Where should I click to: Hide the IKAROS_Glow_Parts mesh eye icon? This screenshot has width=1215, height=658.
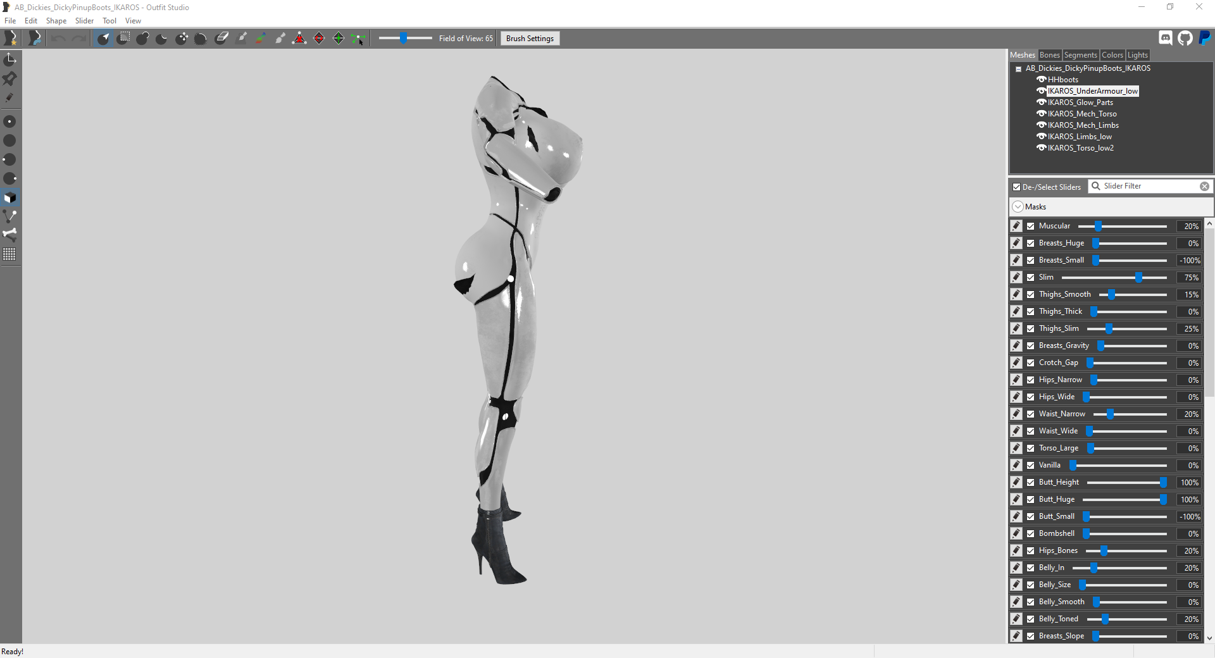coord(1041,102)
